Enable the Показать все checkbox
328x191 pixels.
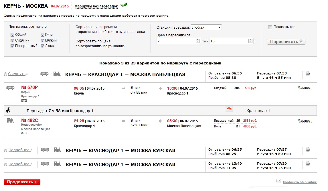[x=270, y=27]
